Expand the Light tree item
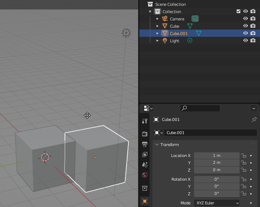The image size is (260, 207). click(x=158, y=40)
